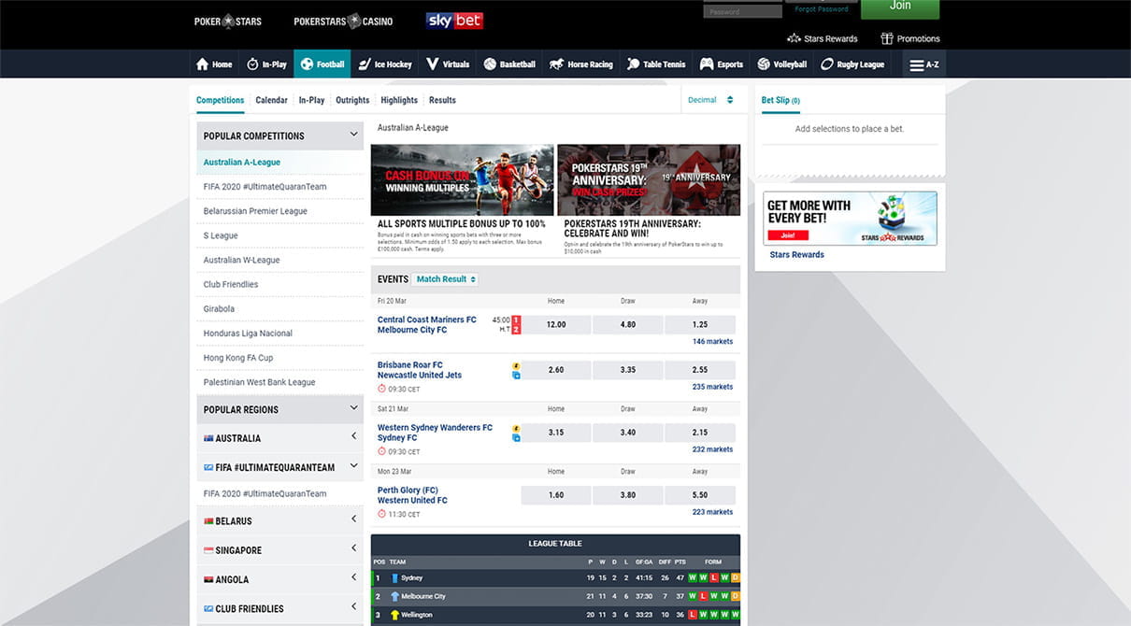This screenshot has height=626, width=1131.
Task: Click yellow price boost icon for Brisbane Roar
Action: point(516,365)
